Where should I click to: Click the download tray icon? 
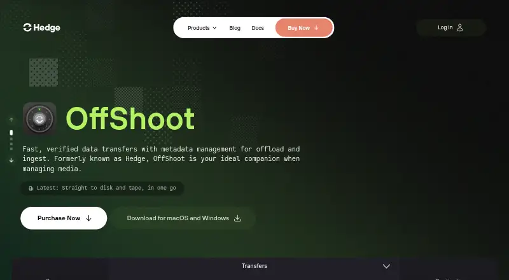point(237,218)
